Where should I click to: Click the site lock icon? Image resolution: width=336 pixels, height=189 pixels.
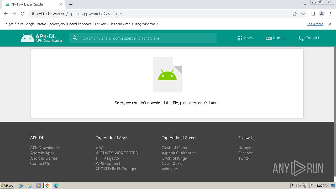33,14
